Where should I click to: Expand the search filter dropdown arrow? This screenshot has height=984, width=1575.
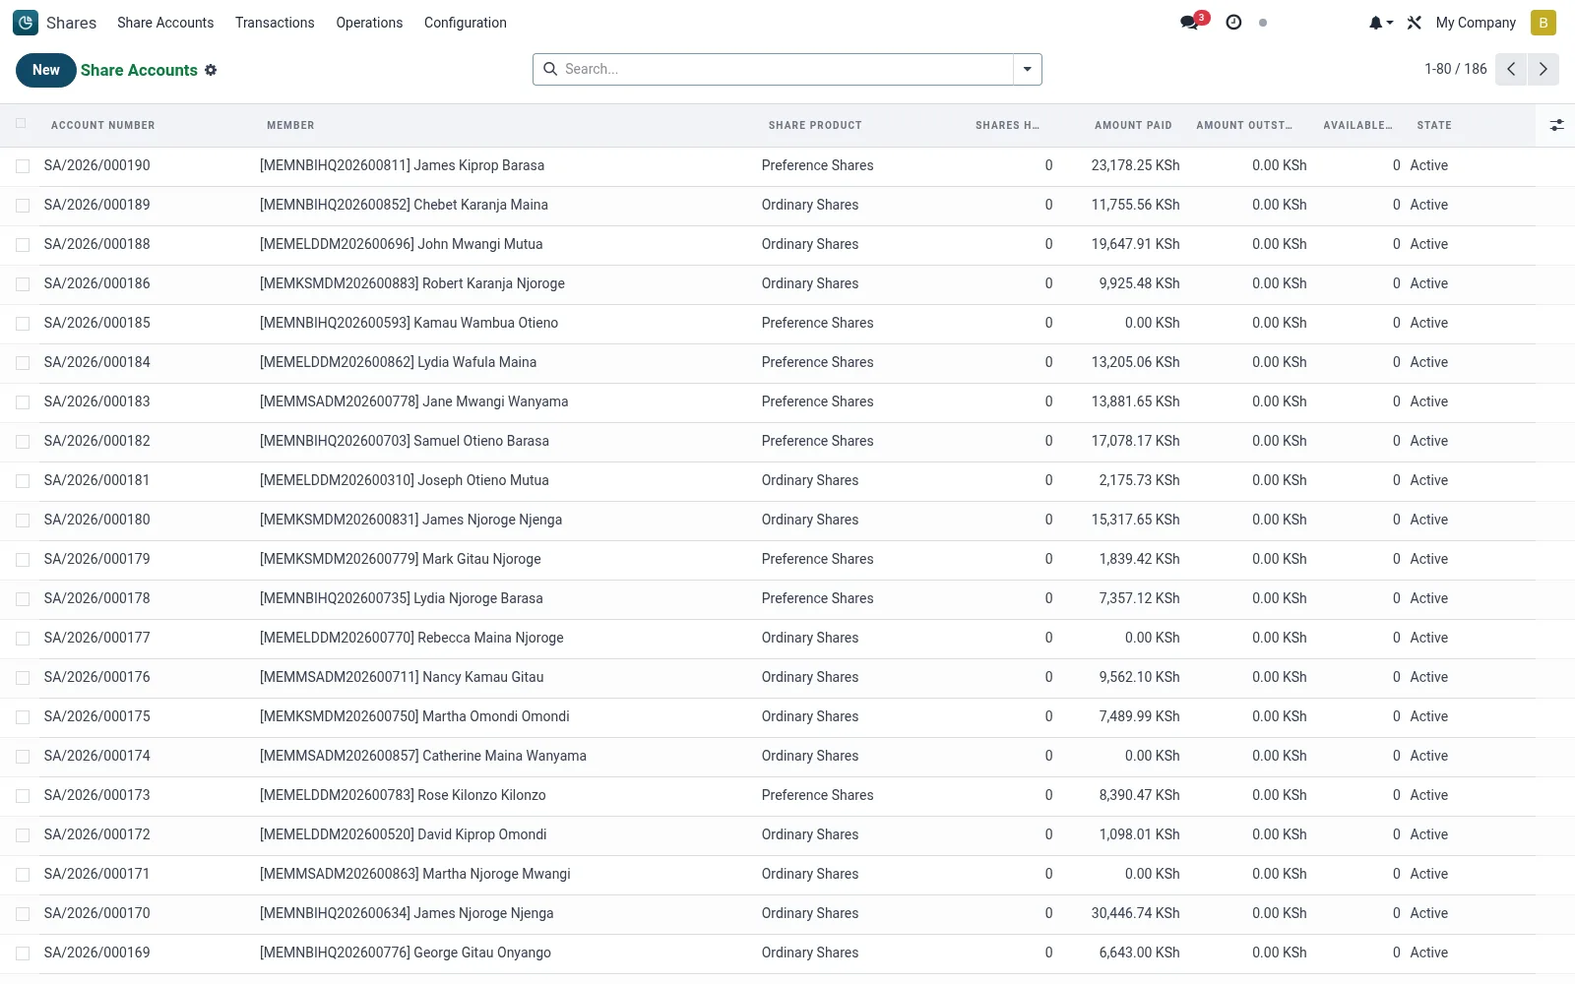1027,69
